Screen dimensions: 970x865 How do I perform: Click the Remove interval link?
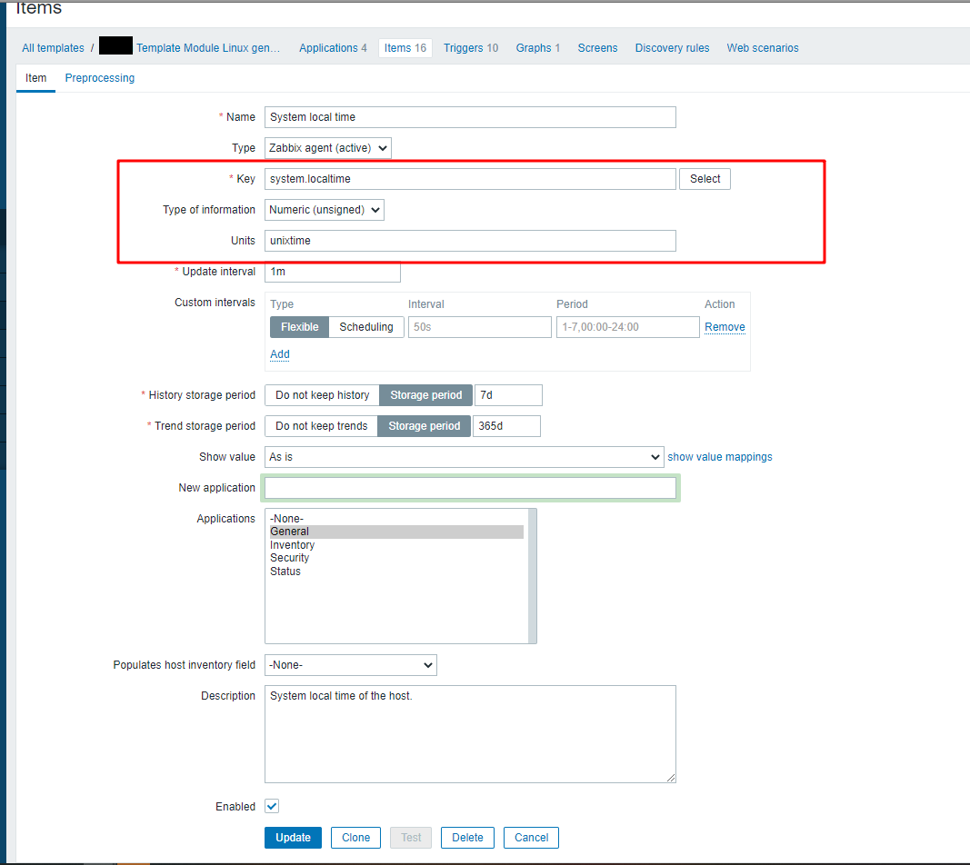[x=725, y=327]
